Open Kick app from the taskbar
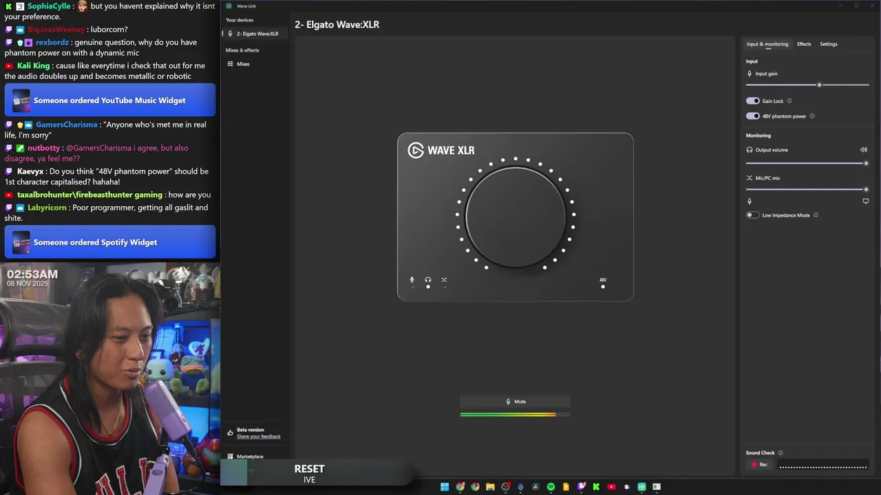This screenshot has height=495, width=881. click(596, 487)
